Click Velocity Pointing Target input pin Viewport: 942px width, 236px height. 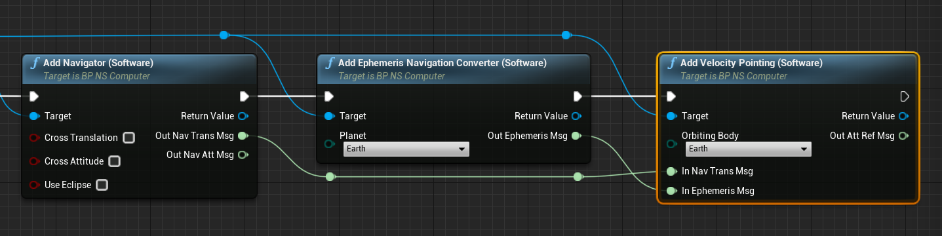point(671,116)
